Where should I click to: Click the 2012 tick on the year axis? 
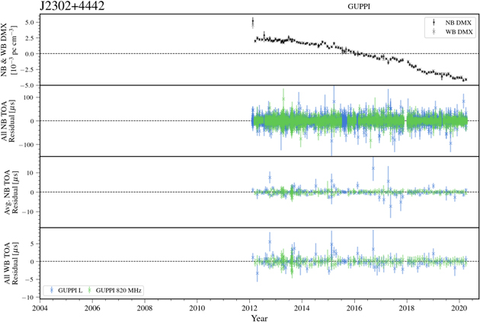250,308
